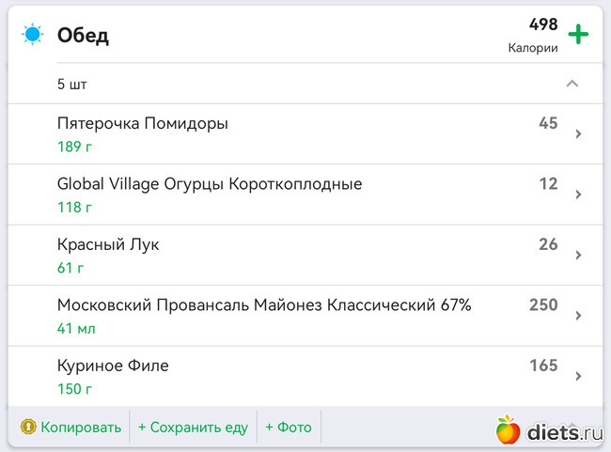Click the green plus to add food
The image size is (611, 452).
click(578, 36)
